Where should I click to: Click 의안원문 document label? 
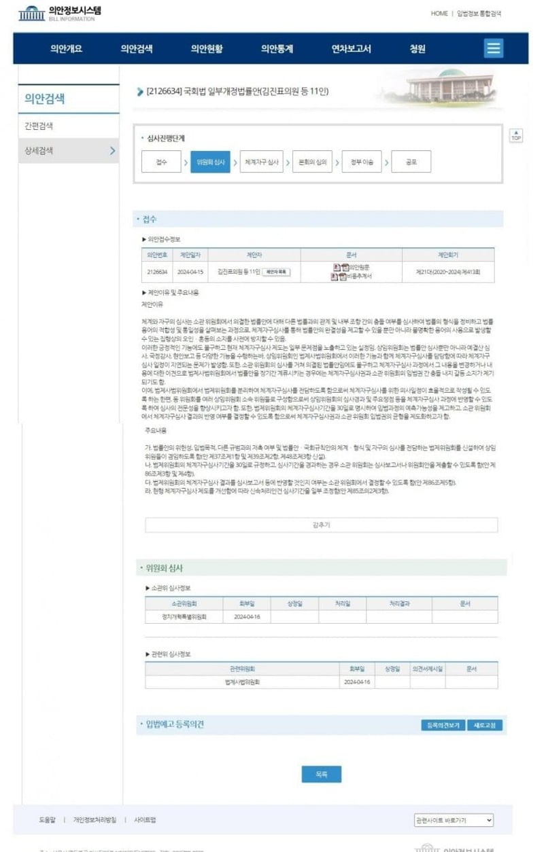(359, 266)
